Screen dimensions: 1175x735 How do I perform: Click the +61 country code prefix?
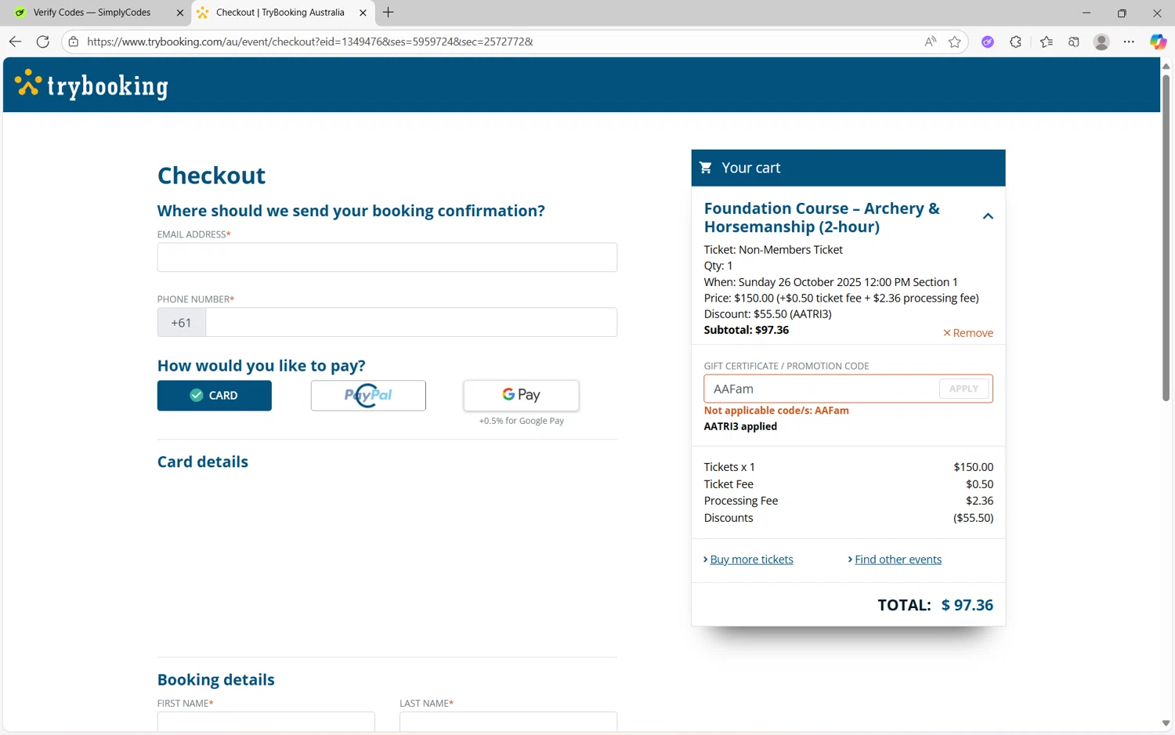tap(182, 322)
